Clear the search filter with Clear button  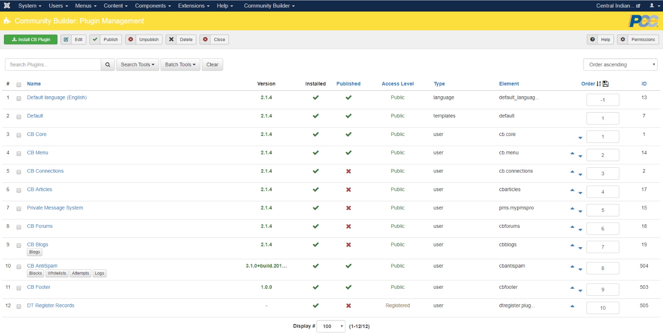212,64
